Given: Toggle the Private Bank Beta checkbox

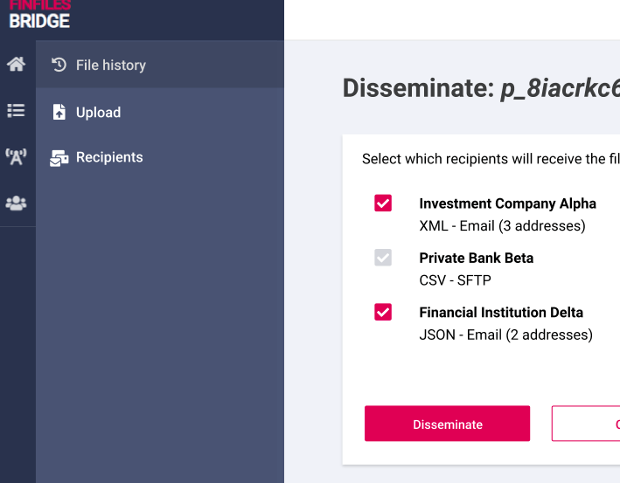Looking at the screenshot, I should [x=383, y=258].
